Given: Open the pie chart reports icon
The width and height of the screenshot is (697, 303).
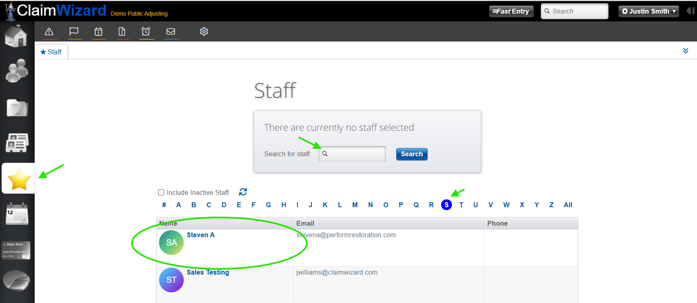Looking at the screenshot, I should point(16,281).
